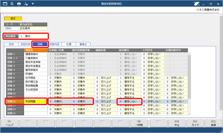Expand the title bar dropdown arrow
This screenshot has width=223, height=133.
33,4
